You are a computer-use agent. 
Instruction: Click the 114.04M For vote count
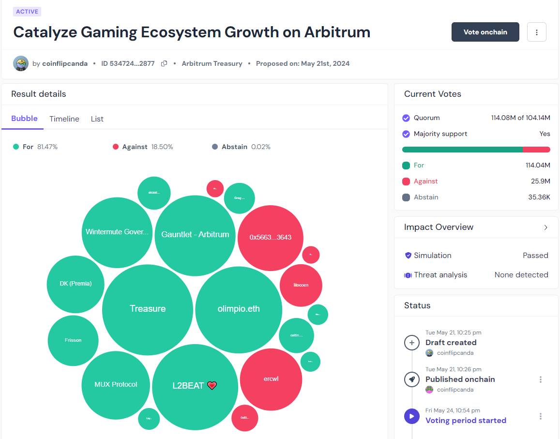point(538,166)
